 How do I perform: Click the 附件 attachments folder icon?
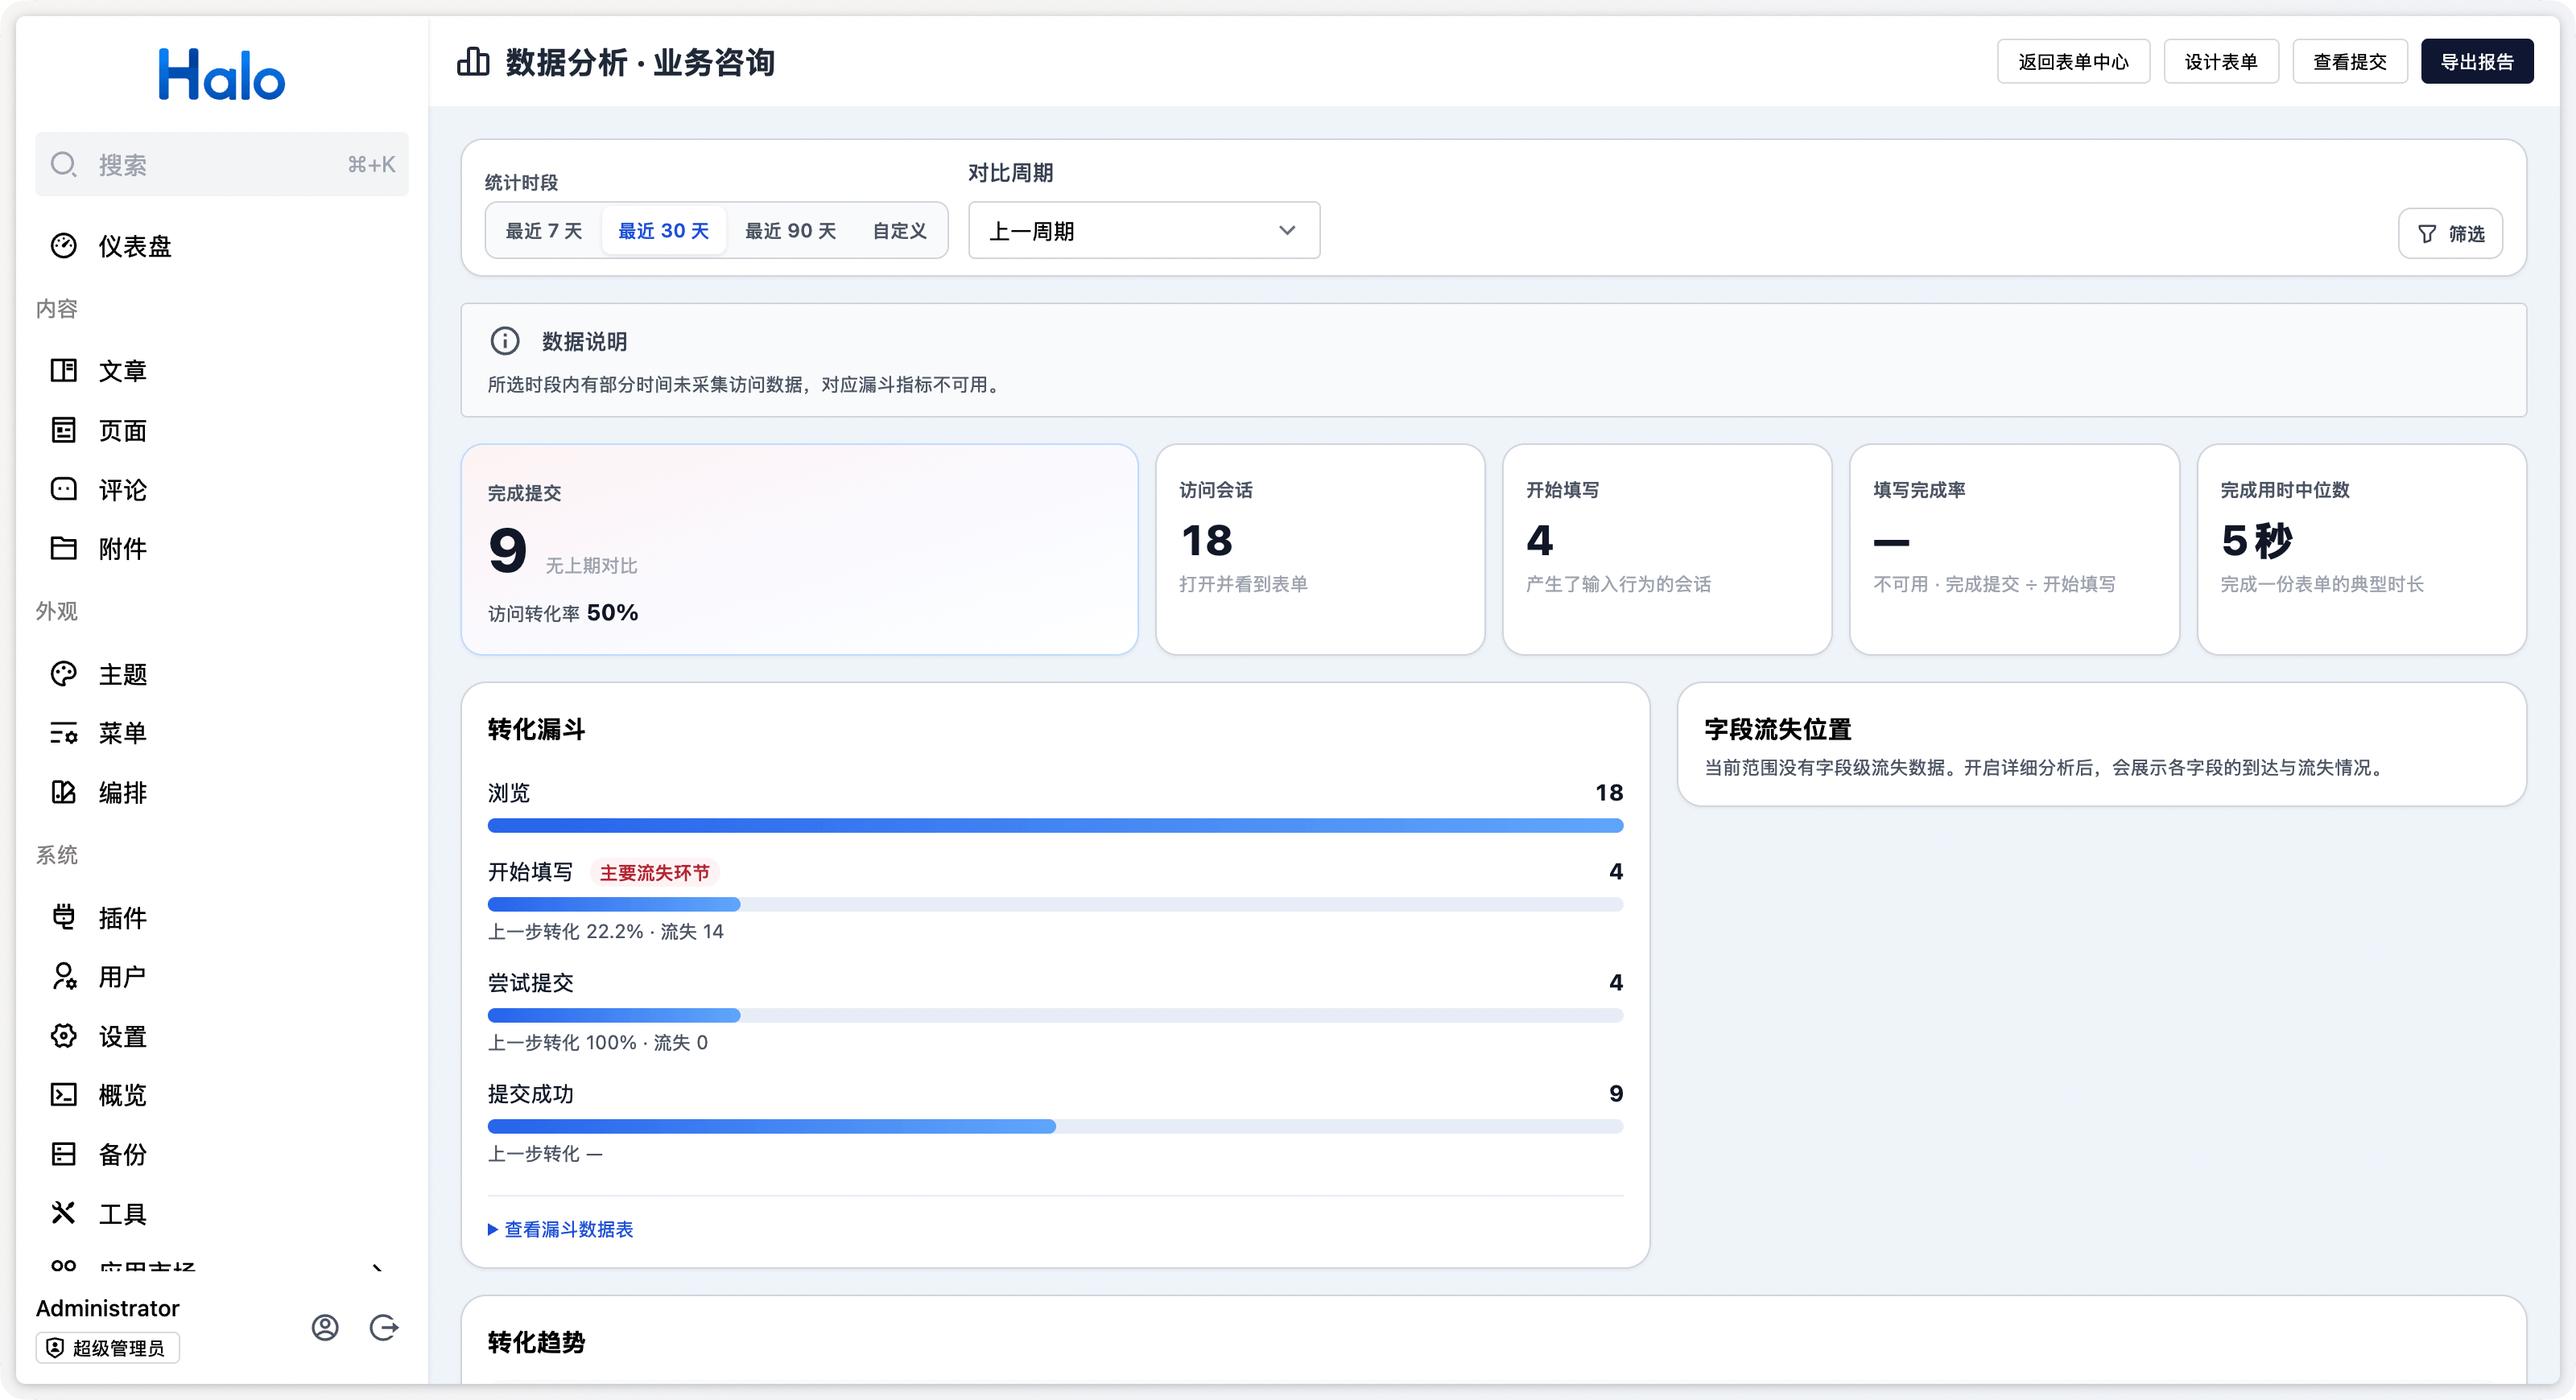63,549
